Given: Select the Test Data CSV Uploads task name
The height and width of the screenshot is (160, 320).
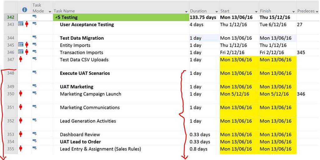Looking at the screenshot, I should pos(84,60).
